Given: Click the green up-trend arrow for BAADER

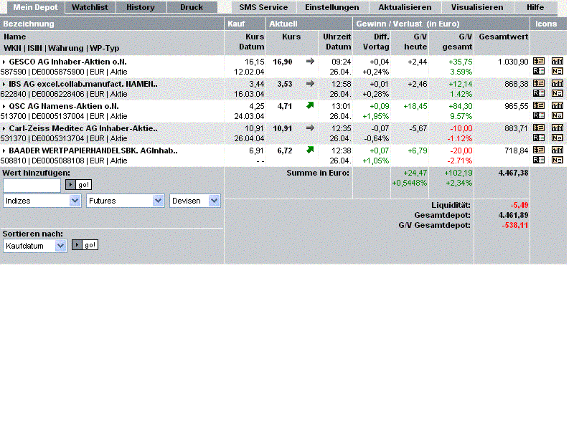Looking at the screenshot, I should coord(310,150).
